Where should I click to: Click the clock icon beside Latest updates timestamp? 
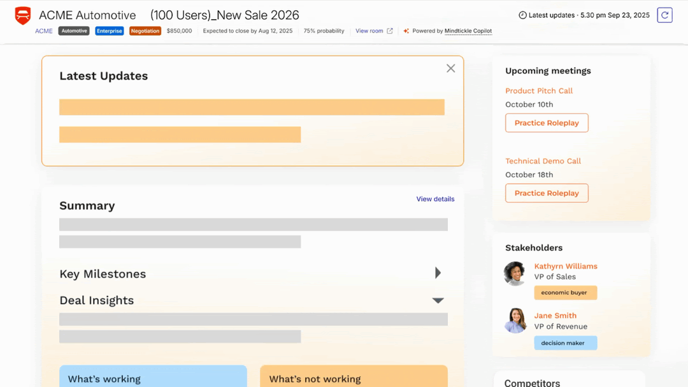pos(522,15)
